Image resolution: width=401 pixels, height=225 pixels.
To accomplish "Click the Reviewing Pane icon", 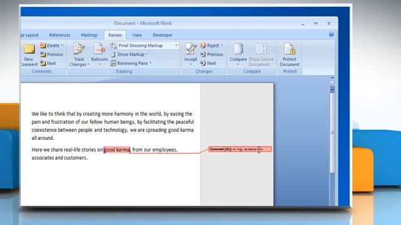I will [113, 63].
